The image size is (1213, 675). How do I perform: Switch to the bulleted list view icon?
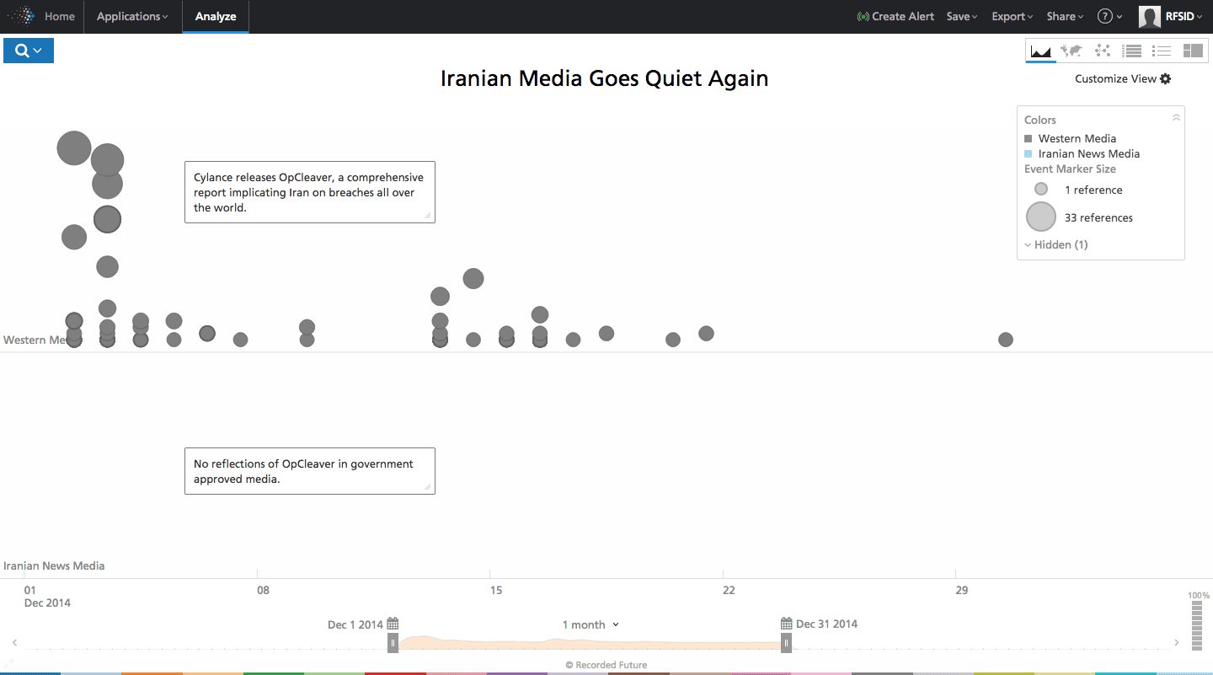[1162, 51]
